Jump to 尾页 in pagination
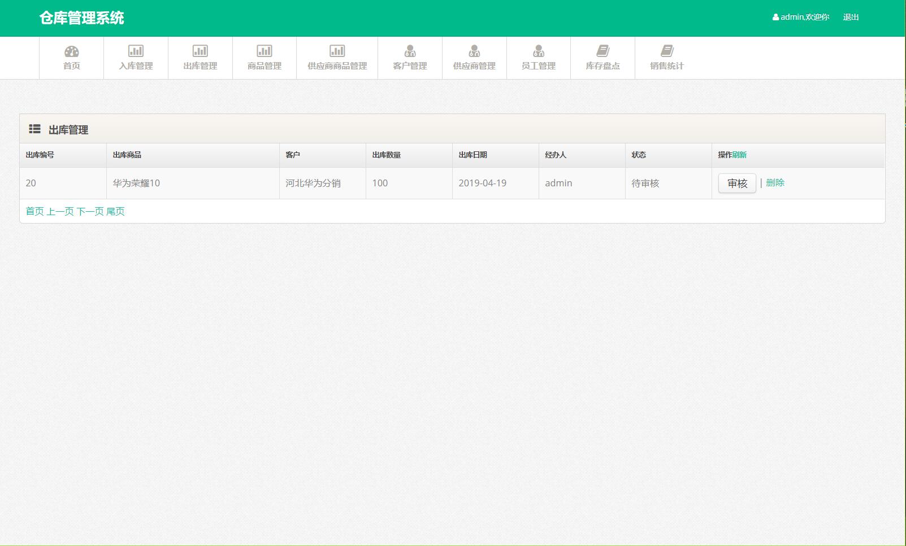 coord(115,211)
